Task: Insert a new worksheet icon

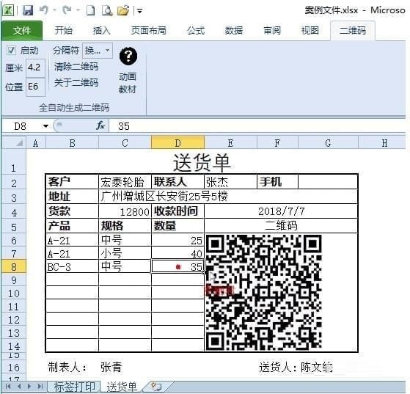Action: coord(157,387)
